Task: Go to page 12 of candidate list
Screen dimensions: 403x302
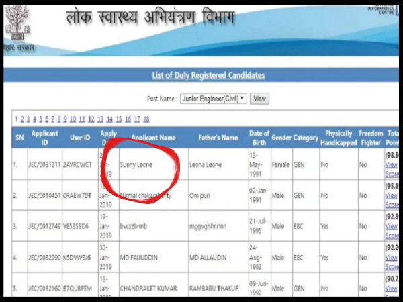Action: pos(91,119)
